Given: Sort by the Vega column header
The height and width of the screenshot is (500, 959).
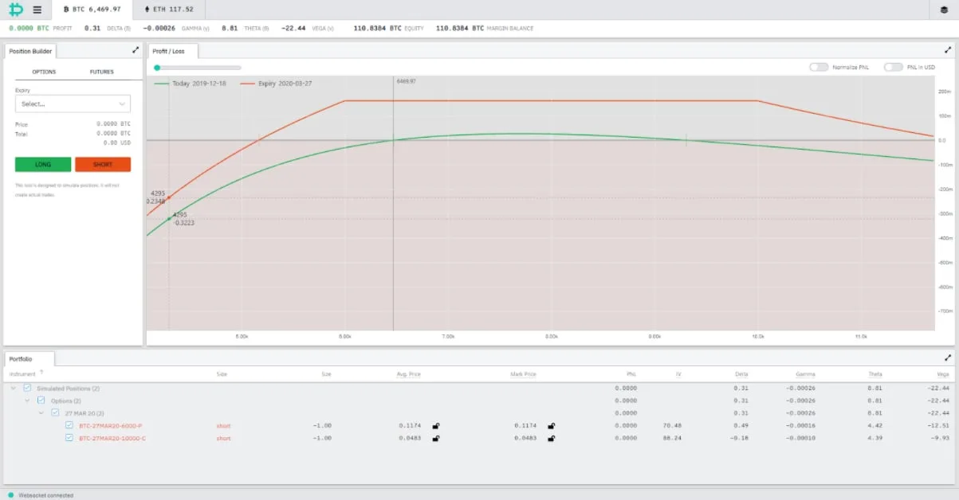Looking at the screenshot, I should click(943, 373).
